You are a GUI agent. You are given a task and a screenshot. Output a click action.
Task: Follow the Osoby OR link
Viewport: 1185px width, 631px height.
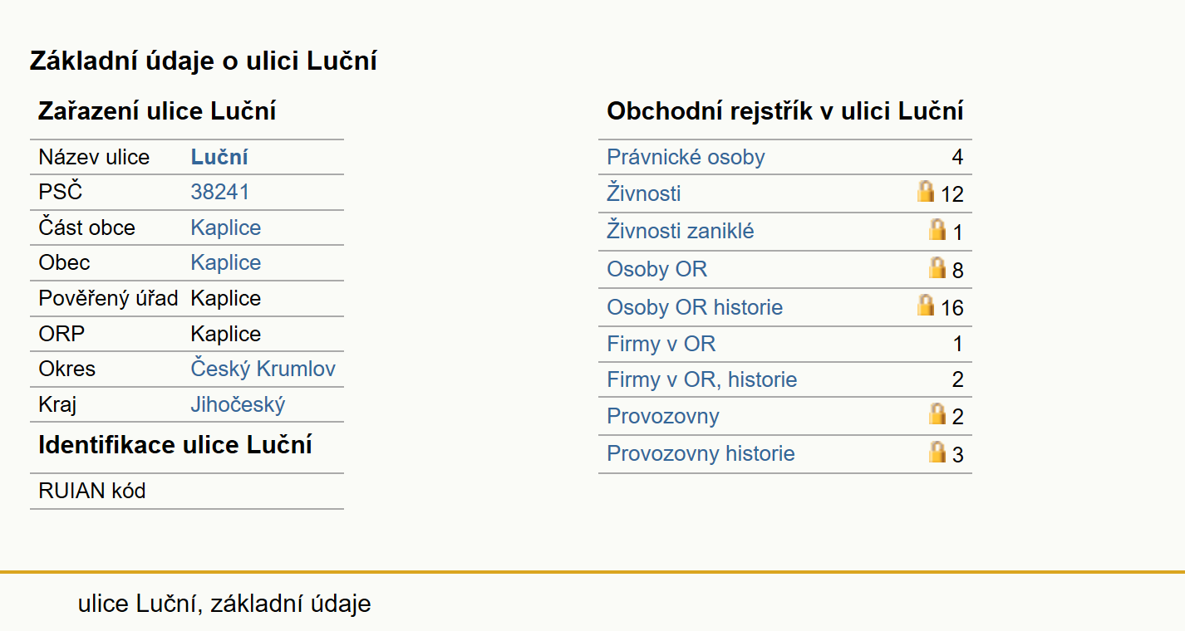(x=657, y=269)
